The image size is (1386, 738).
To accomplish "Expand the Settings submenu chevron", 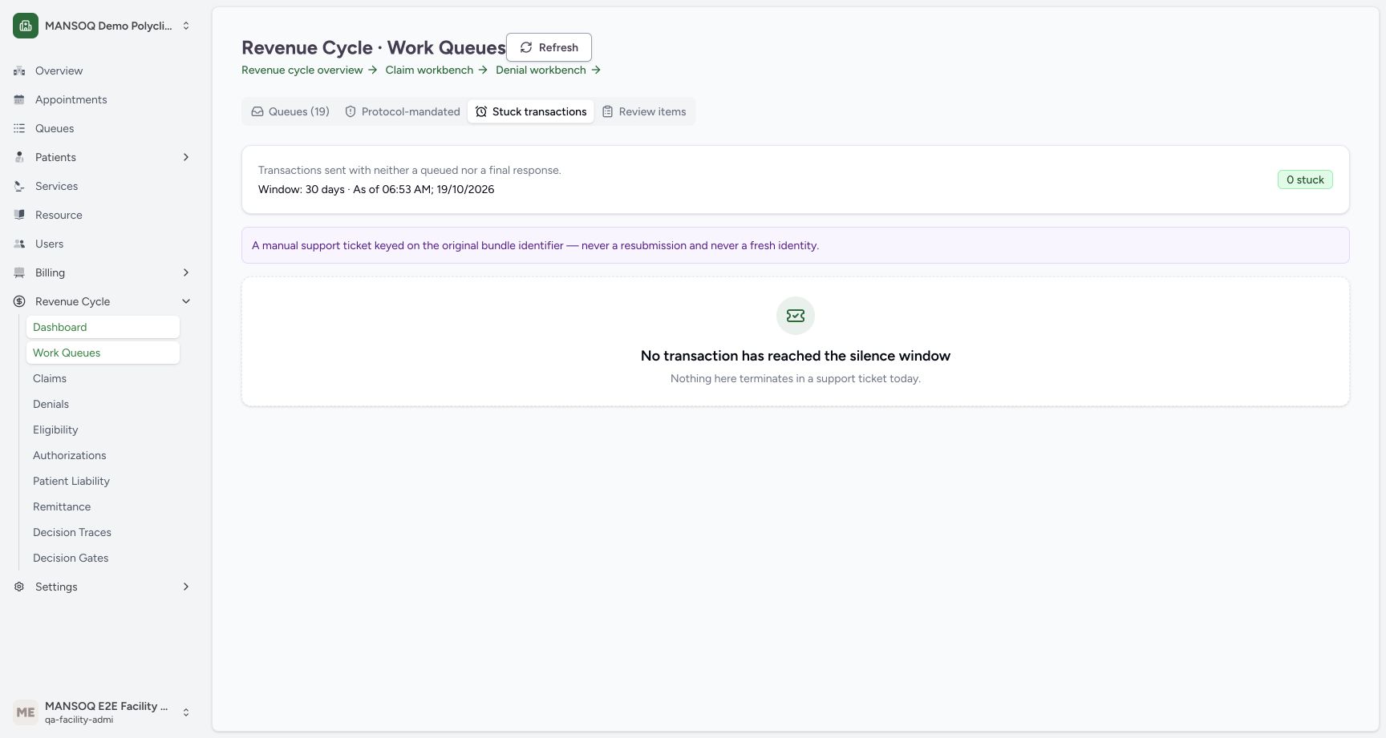I will pyautogui.click(x=186, y=587).
